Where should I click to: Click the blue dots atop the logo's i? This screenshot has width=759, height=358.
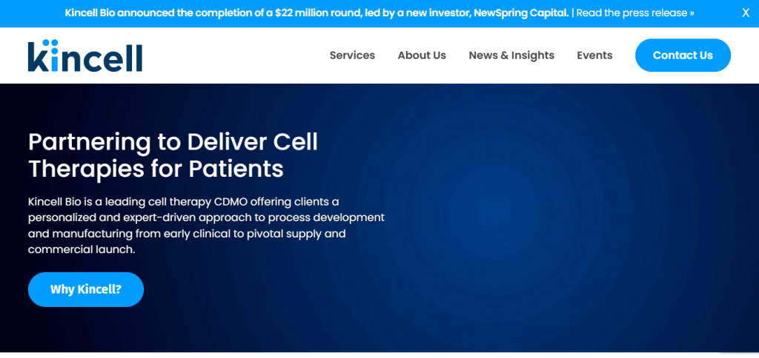point(51,44)
